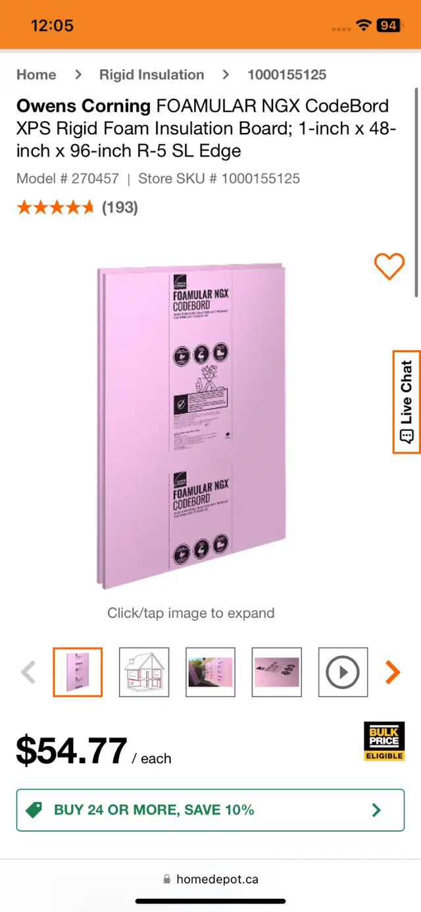Open the Live Chat side tab

click(407, 401)
